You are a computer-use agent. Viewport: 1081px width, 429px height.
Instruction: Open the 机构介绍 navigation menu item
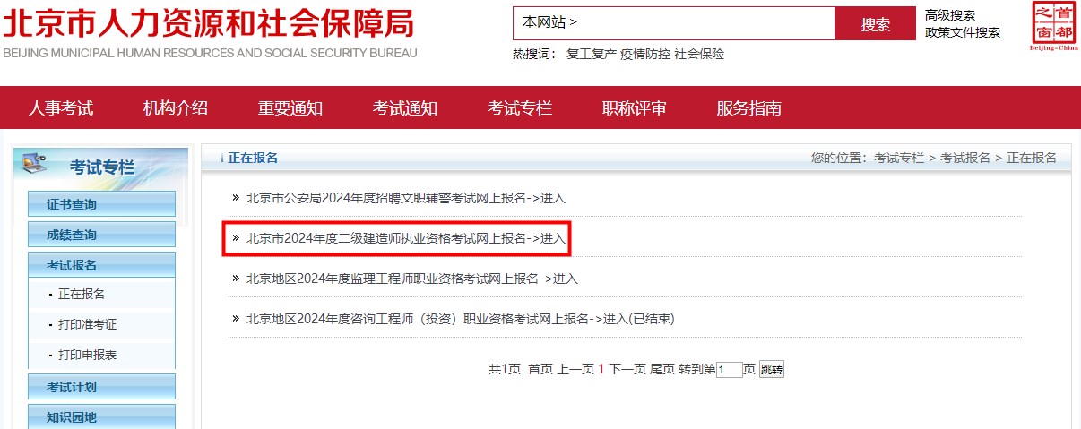[176, 108]
